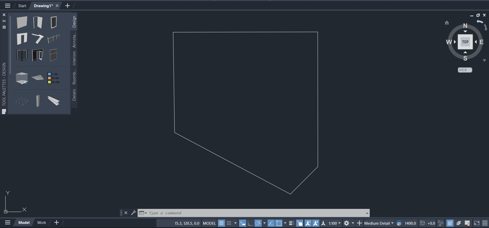Open the annotation scale 1:100 dropdown

coord(334,223)
